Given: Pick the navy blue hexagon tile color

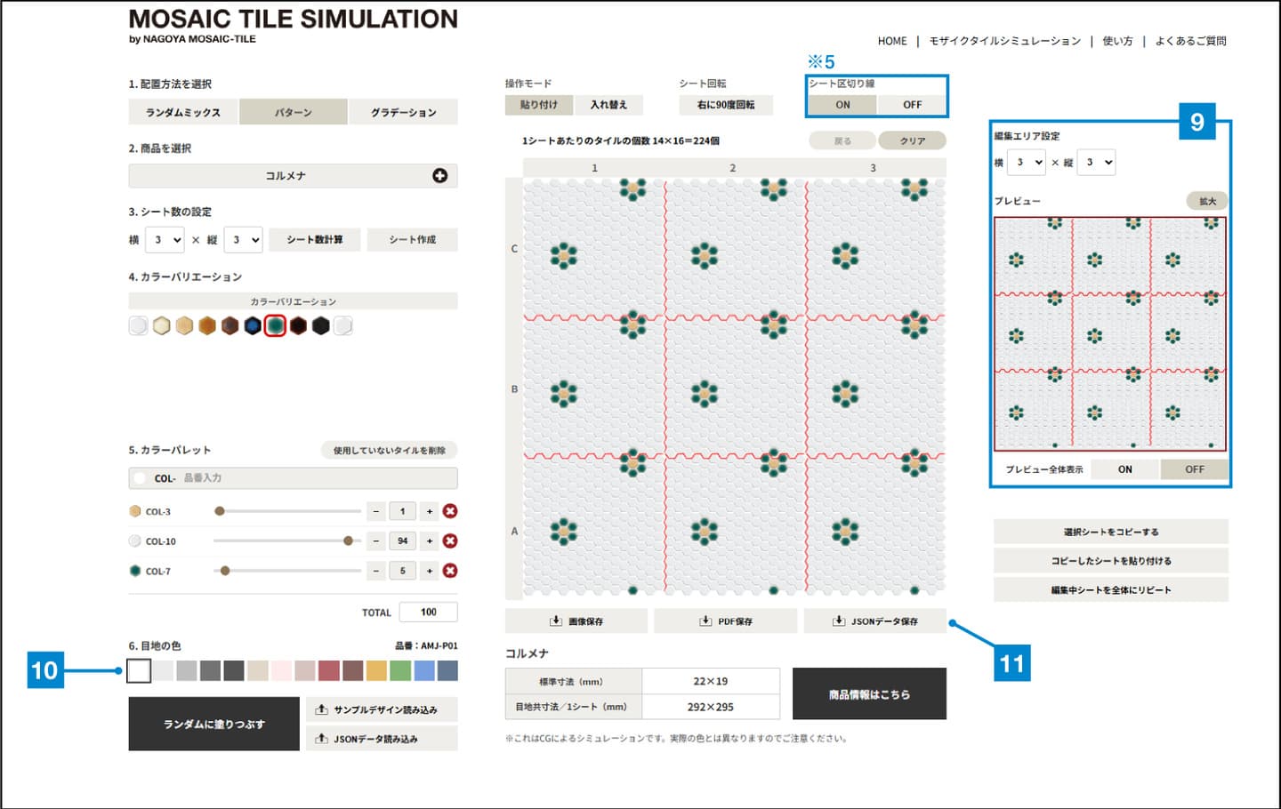Looking at the screenshot, I should (253, 326).
